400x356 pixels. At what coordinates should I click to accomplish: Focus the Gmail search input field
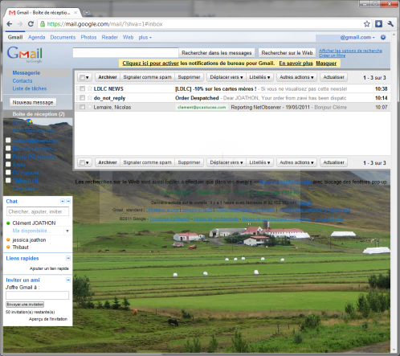125,53
